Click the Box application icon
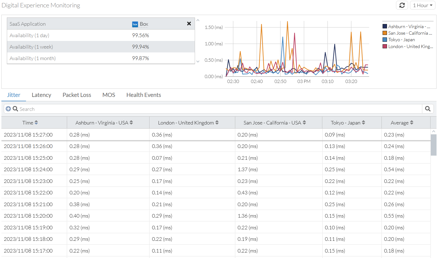 point(135,24)
